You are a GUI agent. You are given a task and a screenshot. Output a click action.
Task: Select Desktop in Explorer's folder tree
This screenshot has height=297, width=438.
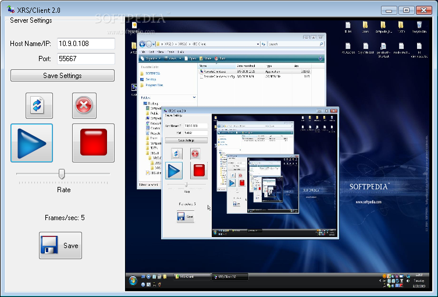(151, 103)
